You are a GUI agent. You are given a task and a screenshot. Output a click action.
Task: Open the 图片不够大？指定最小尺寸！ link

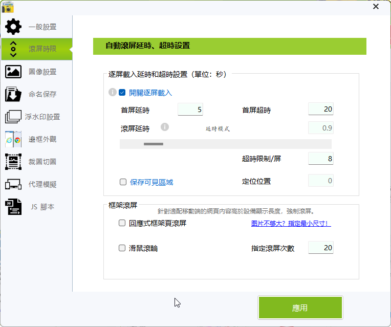291,224
